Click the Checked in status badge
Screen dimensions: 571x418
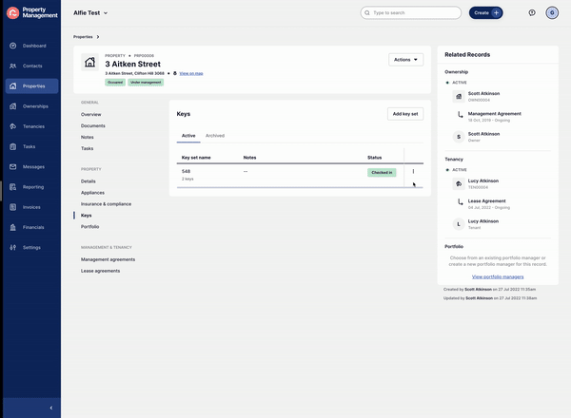[x=382, y=172]
